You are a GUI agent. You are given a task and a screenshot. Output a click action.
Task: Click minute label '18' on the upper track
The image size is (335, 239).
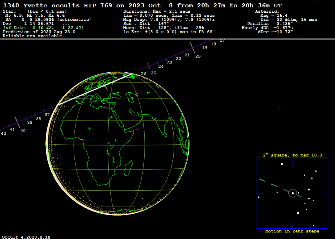coord(213,44)
